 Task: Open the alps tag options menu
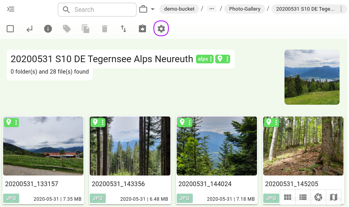pyautogui.click(x=211, y=59)
